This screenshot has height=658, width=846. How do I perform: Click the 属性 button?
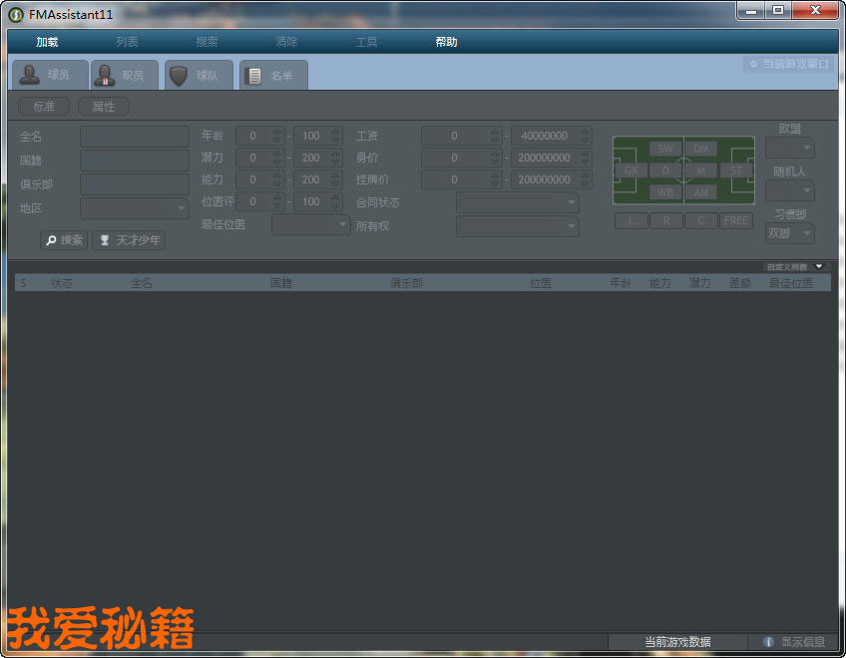(x=104, y=107)
